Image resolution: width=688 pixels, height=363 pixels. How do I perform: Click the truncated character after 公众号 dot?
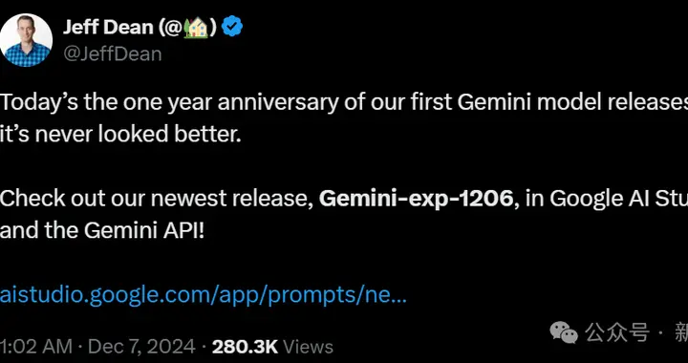click(x=681, y=333)
